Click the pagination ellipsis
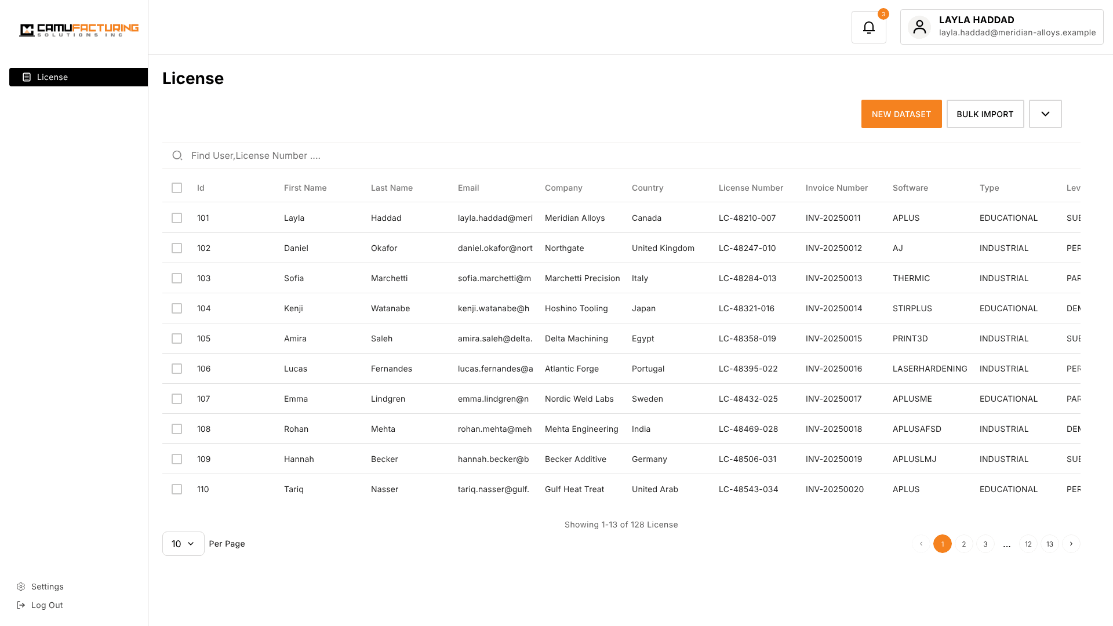 point(1007,545)
